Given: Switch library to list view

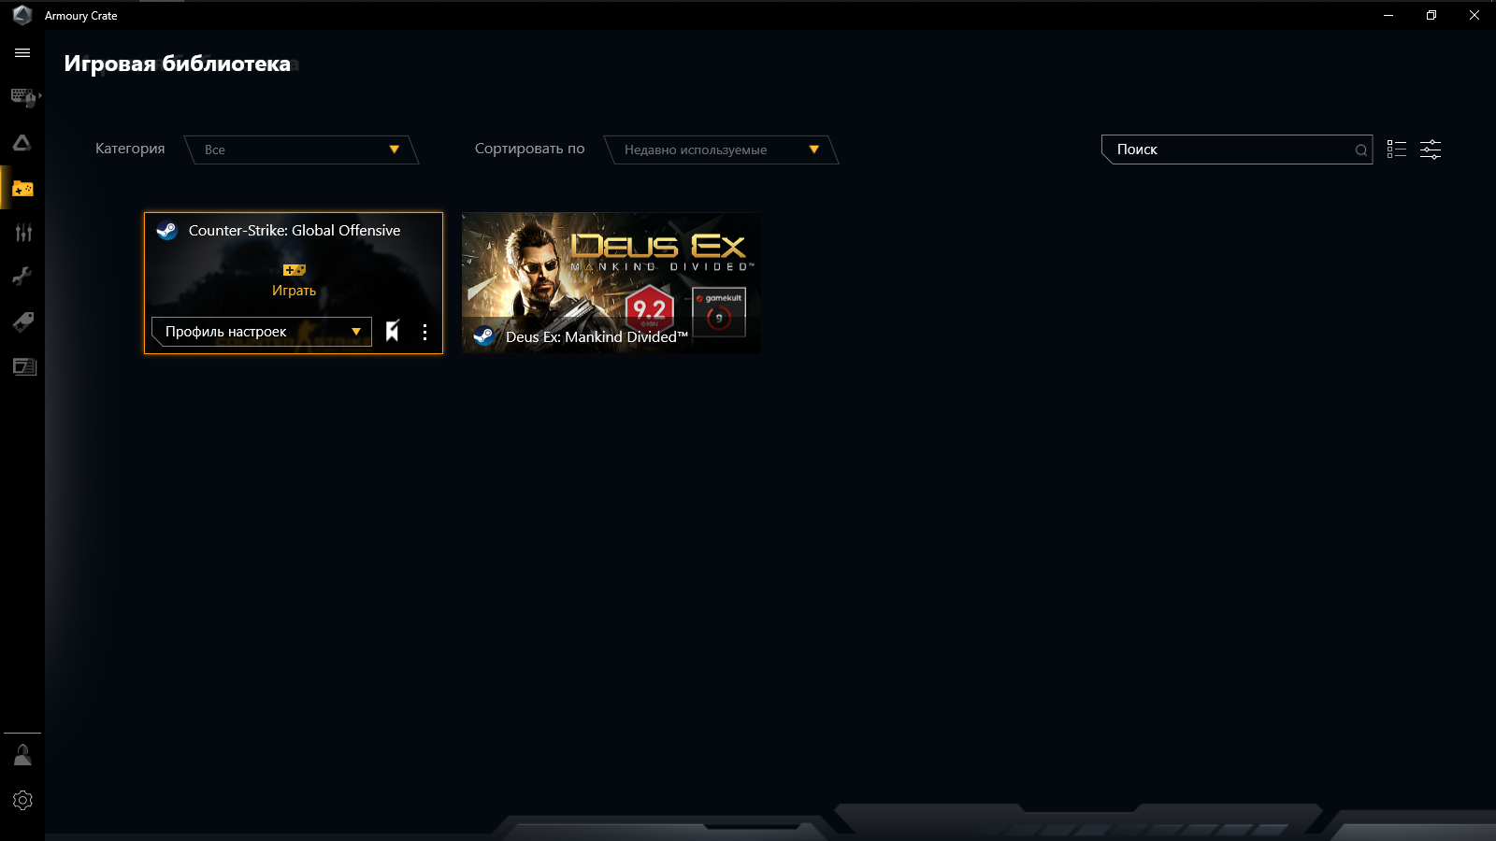Looking at the screenshot, I should coord(1397,150).
